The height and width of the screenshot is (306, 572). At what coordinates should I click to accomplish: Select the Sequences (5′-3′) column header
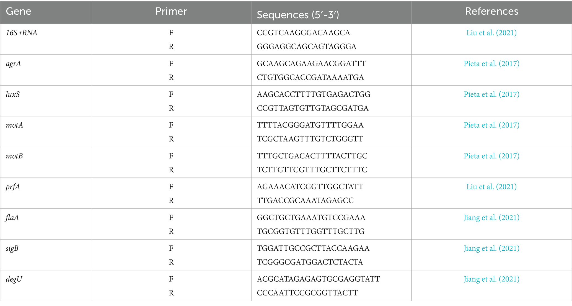[298, 15]
